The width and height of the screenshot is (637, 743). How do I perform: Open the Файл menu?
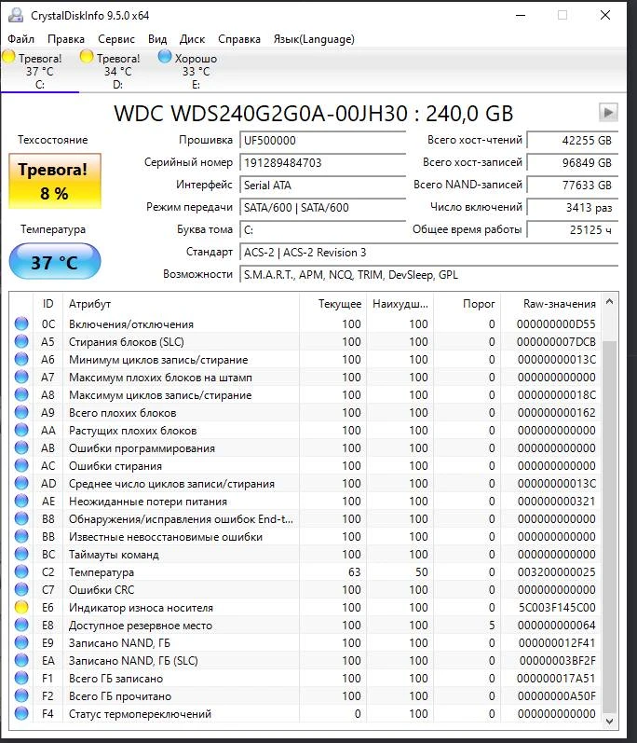(x=20, y=39)
